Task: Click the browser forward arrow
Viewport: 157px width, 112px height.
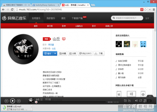Action: 8,10
